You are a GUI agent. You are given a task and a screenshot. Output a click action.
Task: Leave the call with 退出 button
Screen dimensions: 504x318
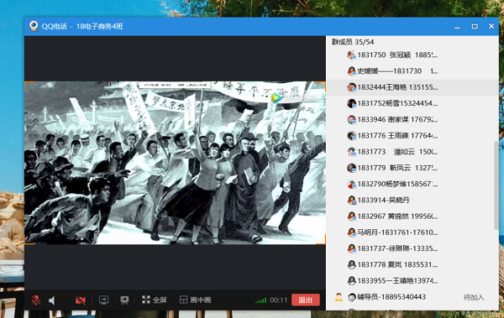click(x=306, y=300)
